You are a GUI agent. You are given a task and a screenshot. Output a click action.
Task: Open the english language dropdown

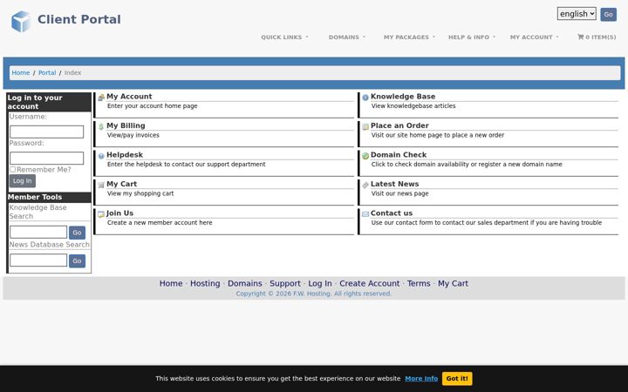click(x=577, y=14)
